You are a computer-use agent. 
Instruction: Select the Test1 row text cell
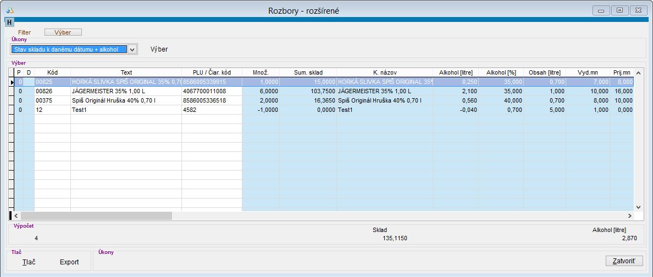click(126, 110)
